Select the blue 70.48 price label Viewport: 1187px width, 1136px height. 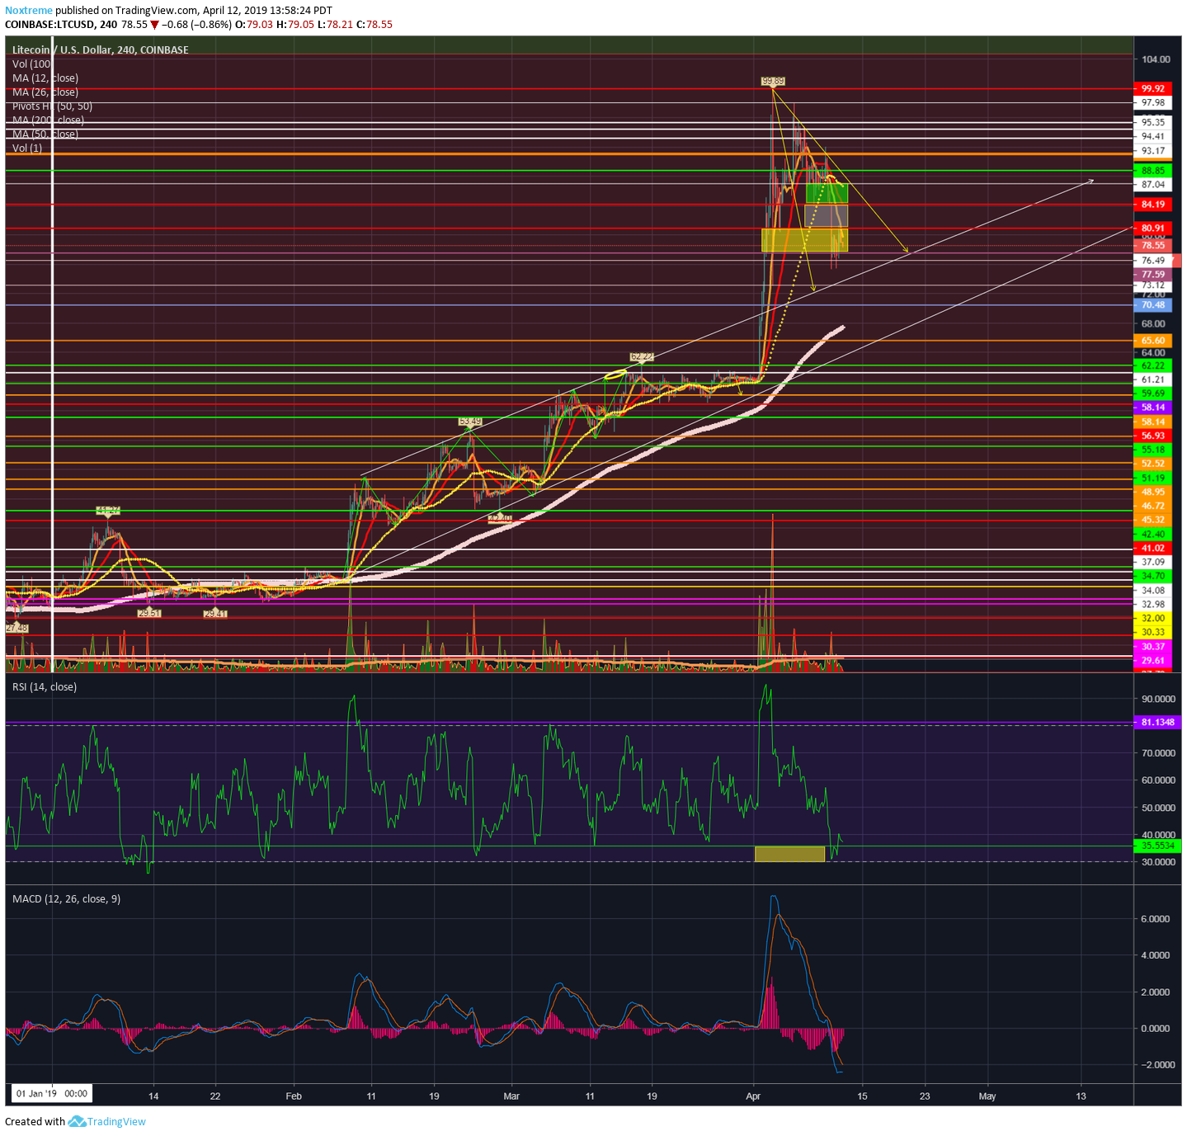click(x=1152, y=304)
